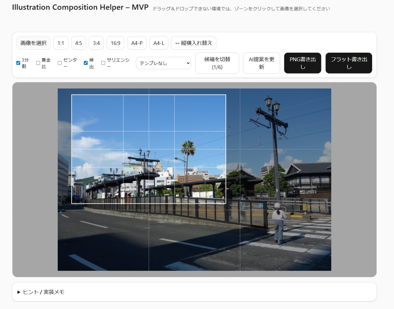Select the 1:1 aspect ratio
The height and width of the screenshot is (309, 394).
coord(61,43)
